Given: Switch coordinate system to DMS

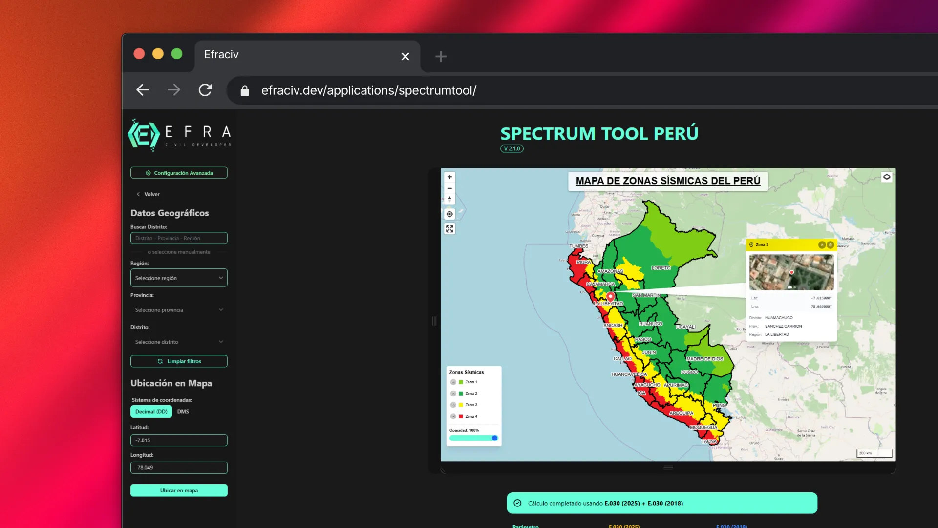Looking at the screenshot, I should pos(183,411).
